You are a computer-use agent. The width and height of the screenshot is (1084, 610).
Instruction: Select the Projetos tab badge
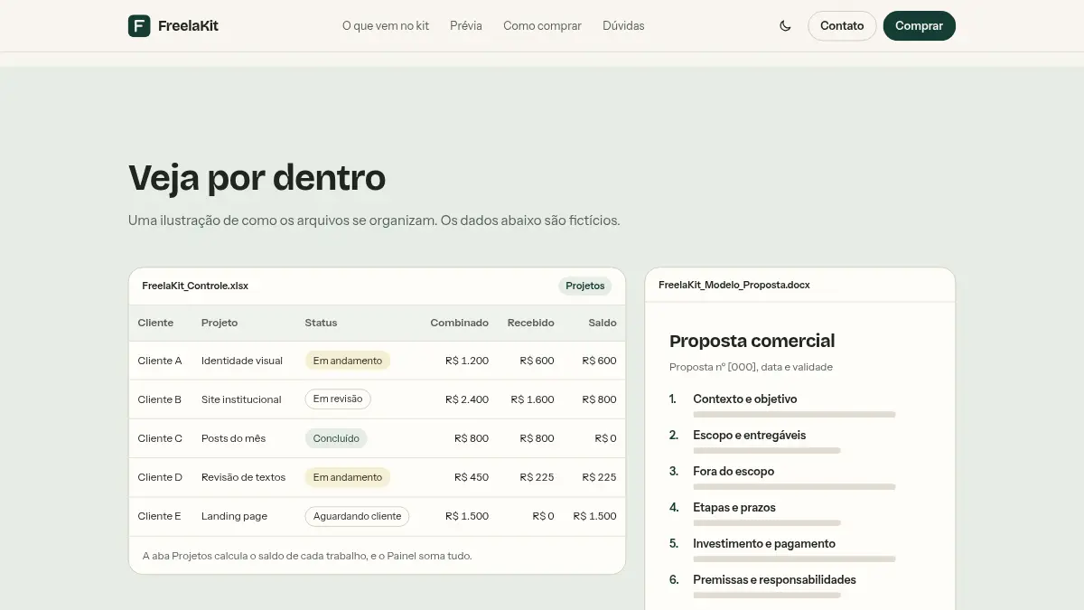[584, 286]
